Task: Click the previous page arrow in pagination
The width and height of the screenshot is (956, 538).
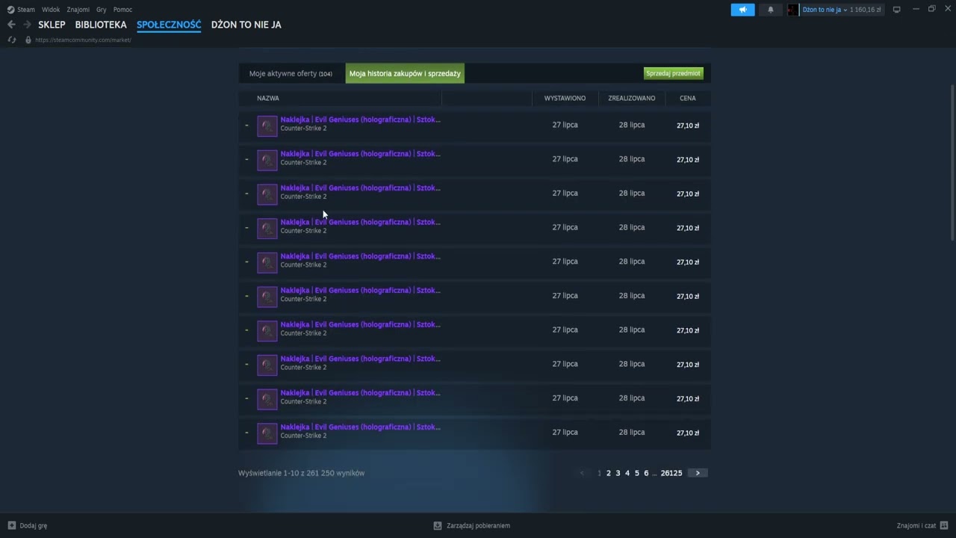Action: pos(583,473)
